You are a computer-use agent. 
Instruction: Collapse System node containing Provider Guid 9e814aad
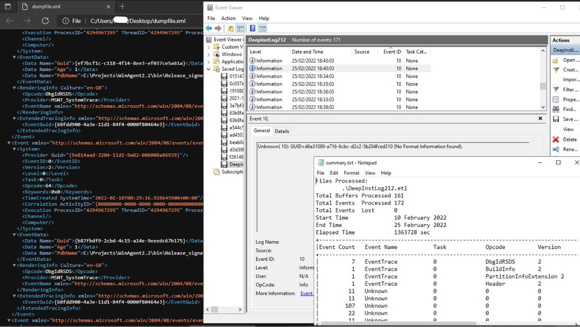pyautogui.click(x=14, y=150)
